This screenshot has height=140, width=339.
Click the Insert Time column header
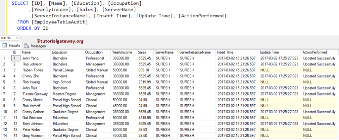237,52
